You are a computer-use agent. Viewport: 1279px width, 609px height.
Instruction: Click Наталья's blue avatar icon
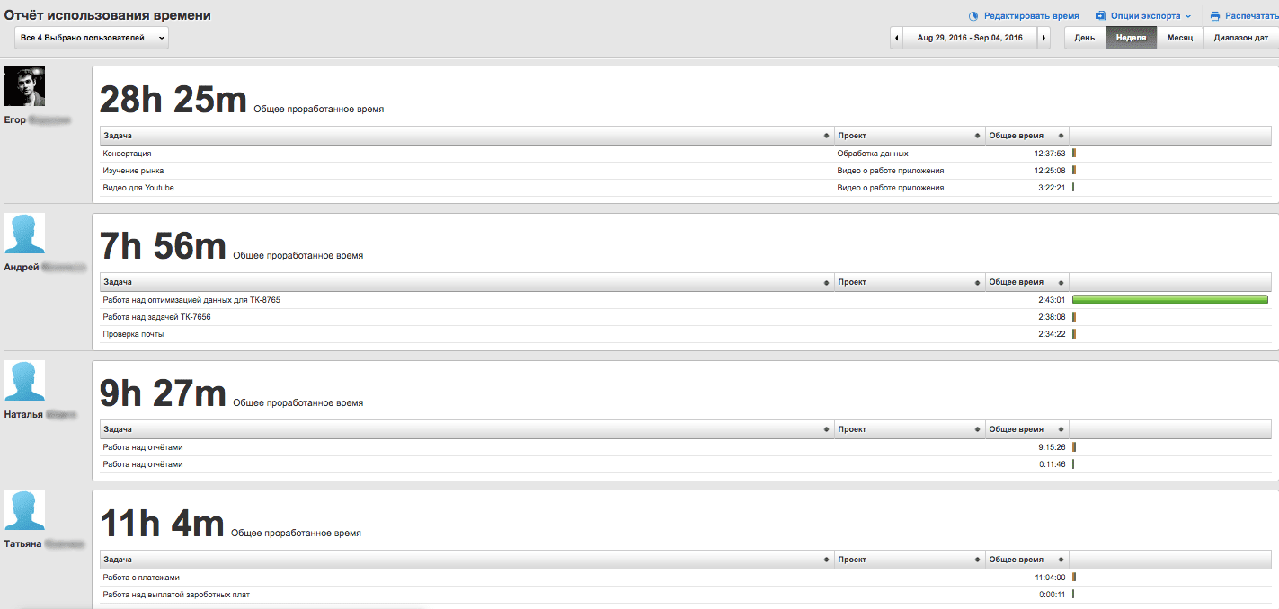pos(24,381)
